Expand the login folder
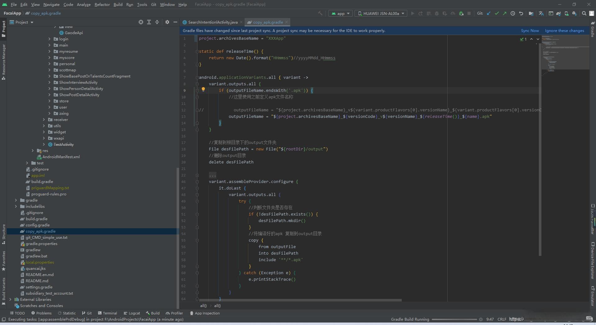This screenshot has width=596, height=325. 49,39
